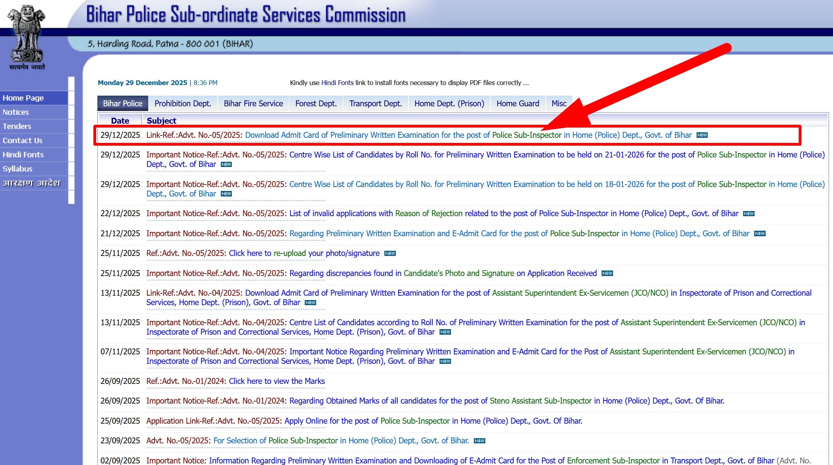
Task: Go to Notices in sidebar
Action: point(16,112)
